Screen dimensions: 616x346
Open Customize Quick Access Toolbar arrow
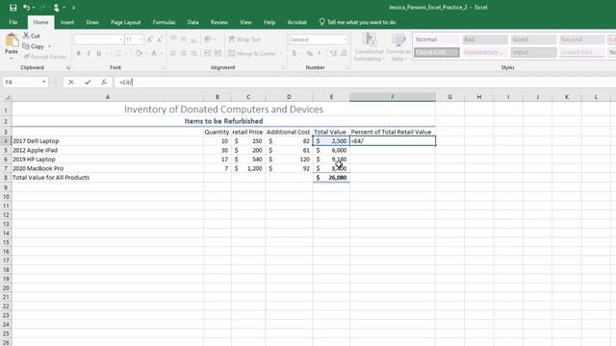74,8
